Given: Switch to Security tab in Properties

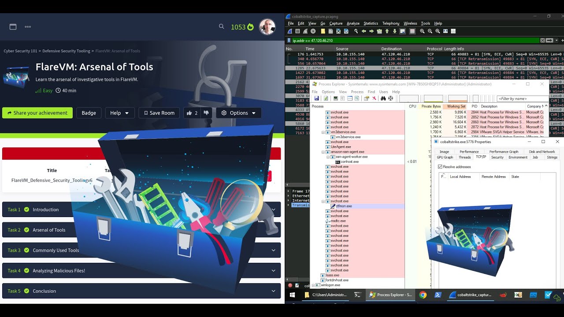Looking at the screenshot, I should 497,157.
